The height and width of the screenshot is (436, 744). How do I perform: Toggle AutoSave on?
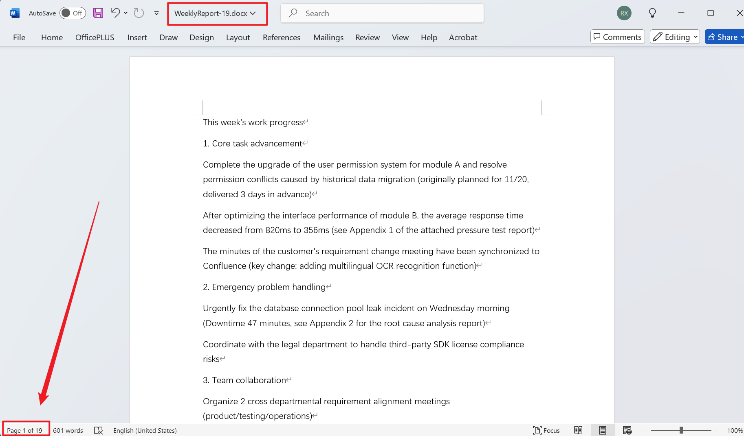tap(73, 13)
